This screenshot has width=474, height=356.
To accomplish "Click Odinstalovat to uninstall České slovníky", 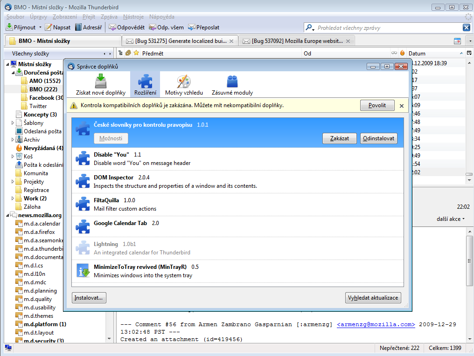I will [378, 138].
